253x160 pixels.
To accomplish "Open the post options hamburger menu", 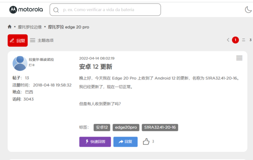I will 239,58.
